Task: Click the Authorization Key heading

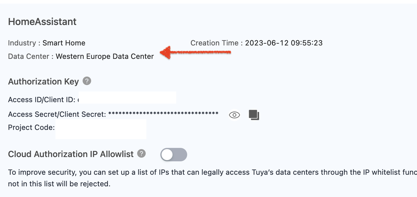Action: coord(44,82)
